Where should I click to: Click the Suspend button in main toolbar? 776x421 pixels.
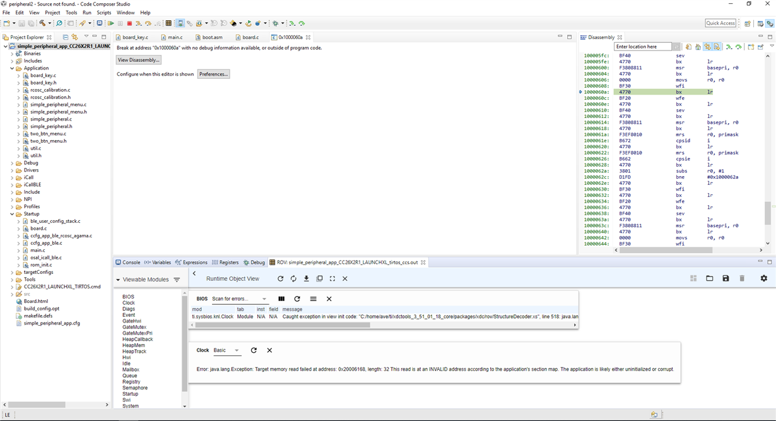(x=120, y=23)
